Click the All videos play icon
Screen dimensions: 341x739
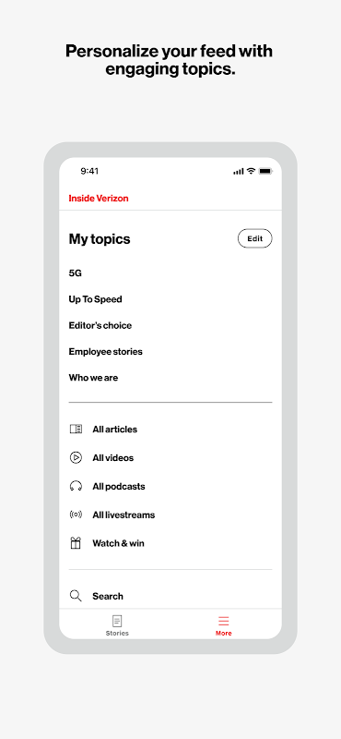tap(76, 457)
